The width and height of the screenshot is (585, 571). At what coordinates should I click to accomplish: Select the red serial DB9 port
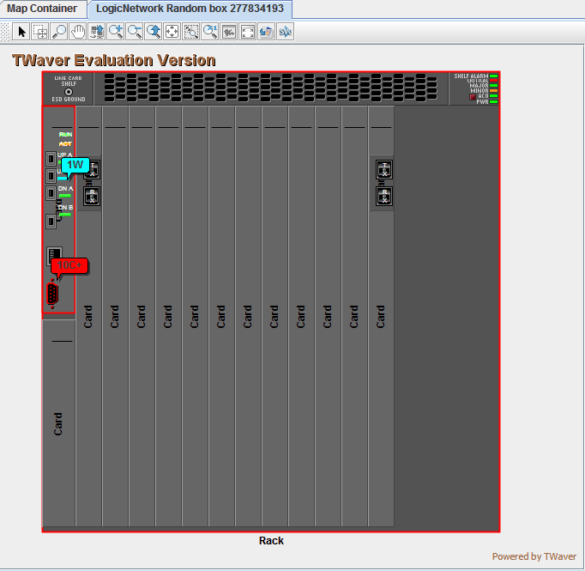[x=52, y=294]
